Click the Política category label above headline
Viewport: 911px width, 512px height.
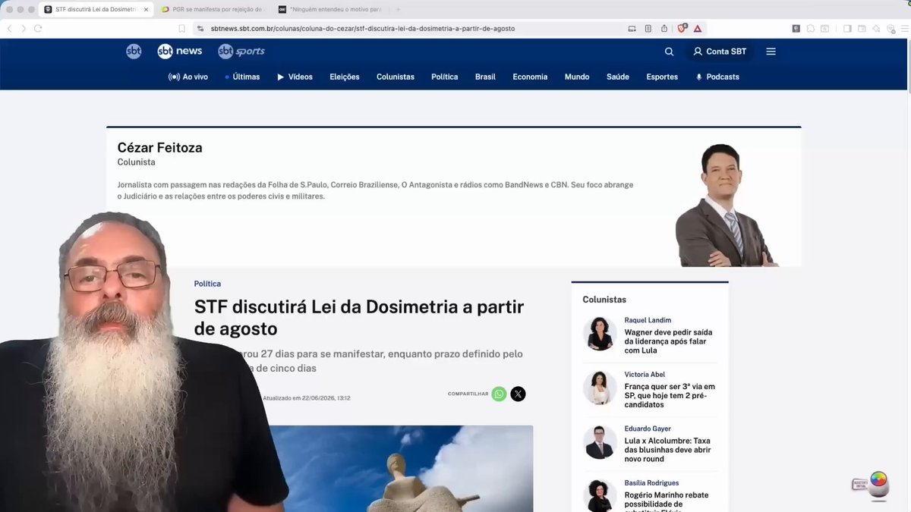pos(207,284)
